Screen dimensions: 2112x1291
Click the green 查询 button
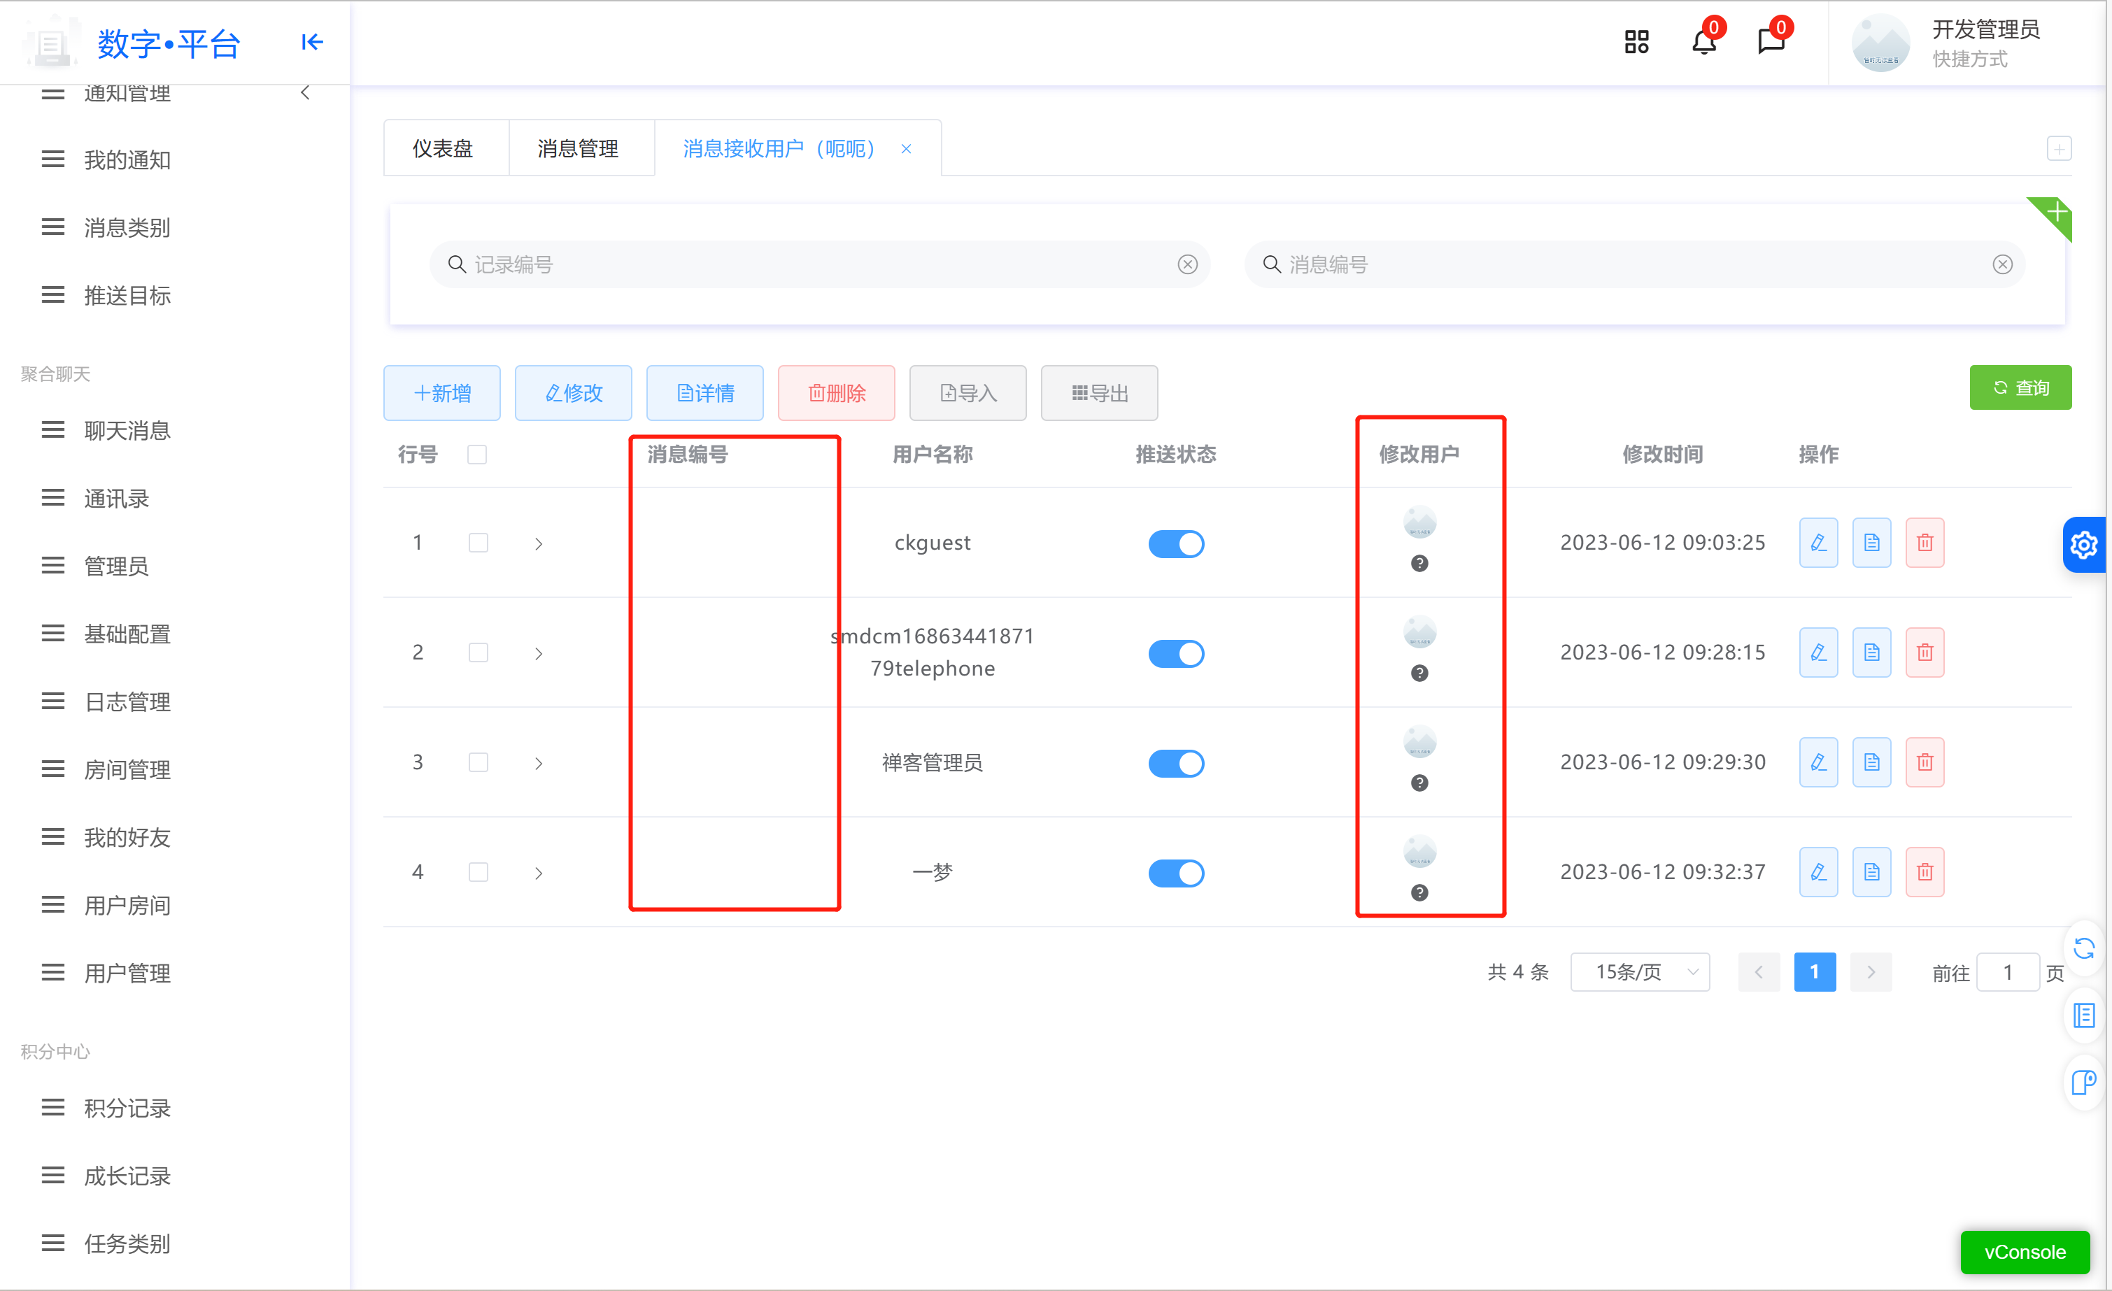(x=2020, y=387)
